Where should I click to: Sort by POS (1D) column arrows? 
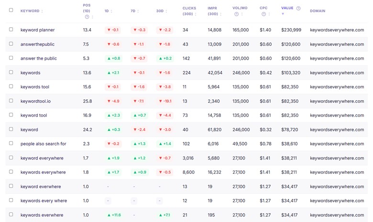pos(92,17)
